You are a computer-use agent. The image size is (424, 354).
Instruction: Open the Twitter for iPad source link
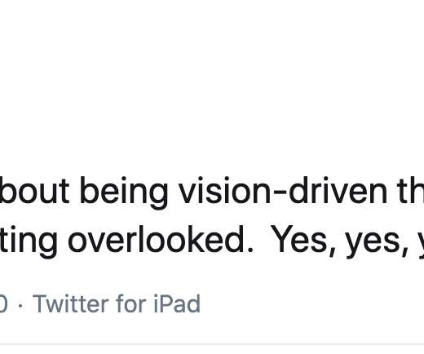[x=117, y=303]
